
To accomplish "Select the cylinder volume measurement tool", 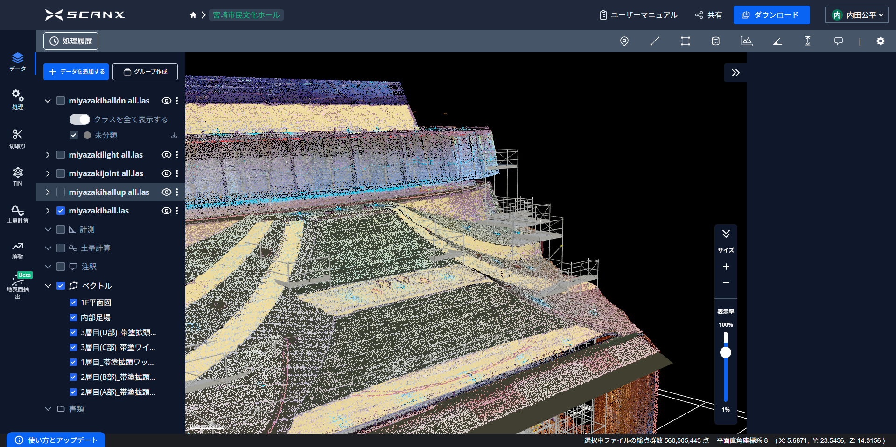I will click(715, 41).
